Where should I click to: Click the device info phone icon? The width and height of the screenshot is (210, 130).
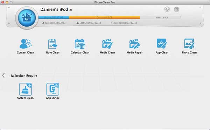(x=176, y=9)
